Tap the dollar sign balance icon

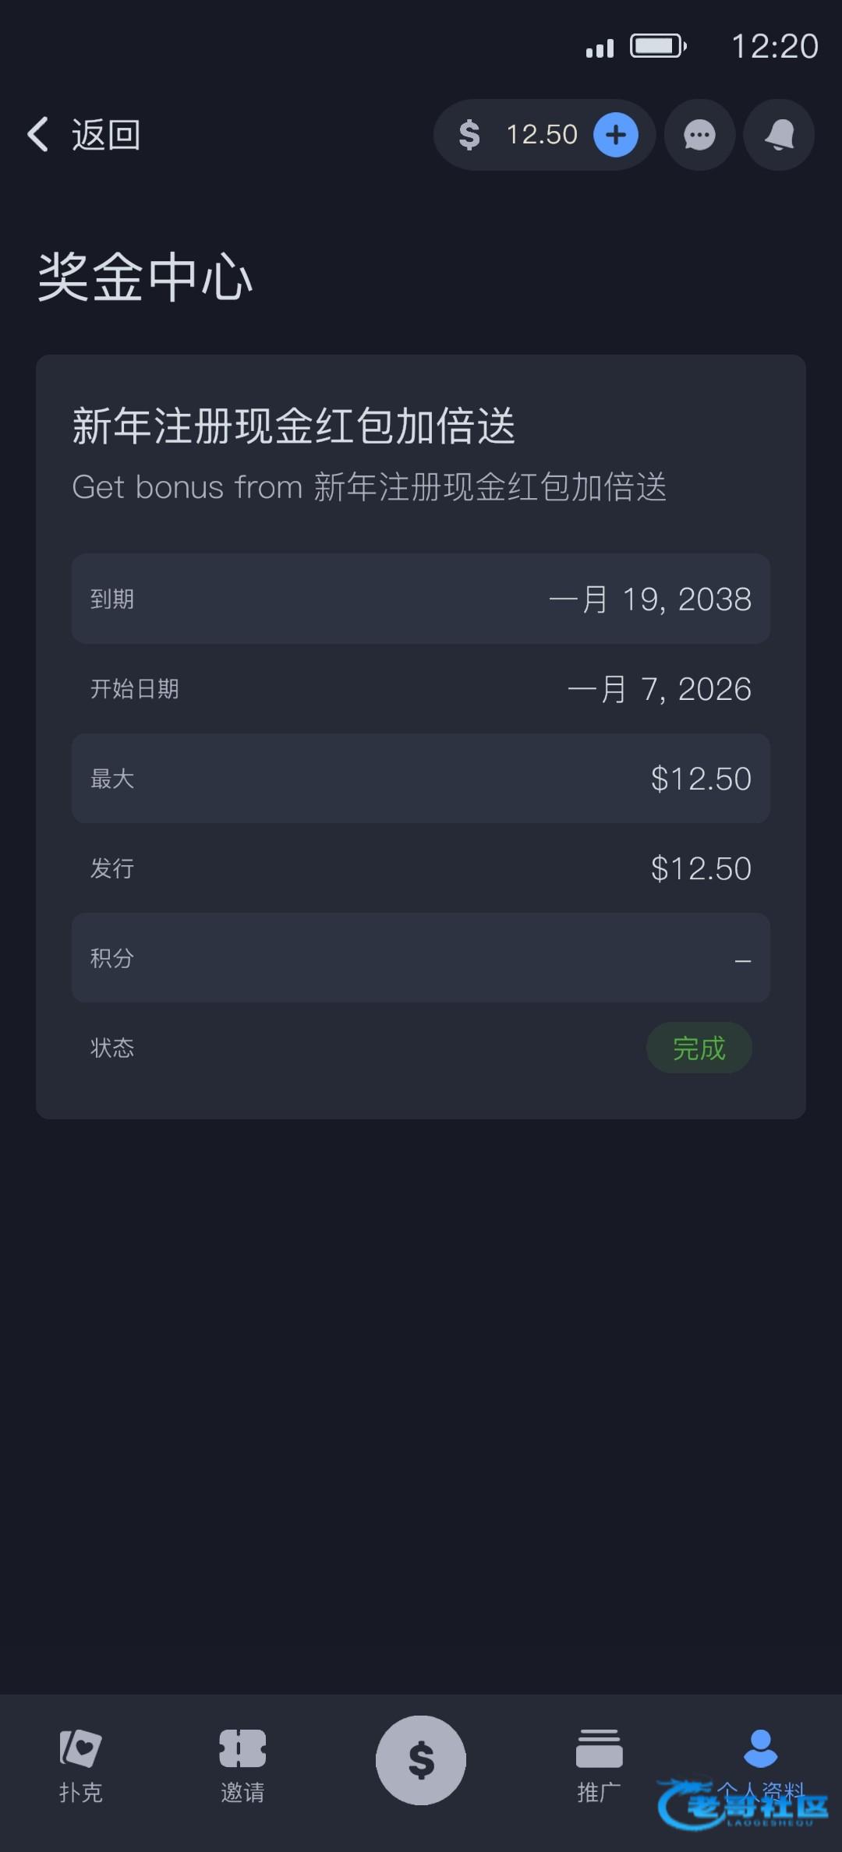point(469,135)
